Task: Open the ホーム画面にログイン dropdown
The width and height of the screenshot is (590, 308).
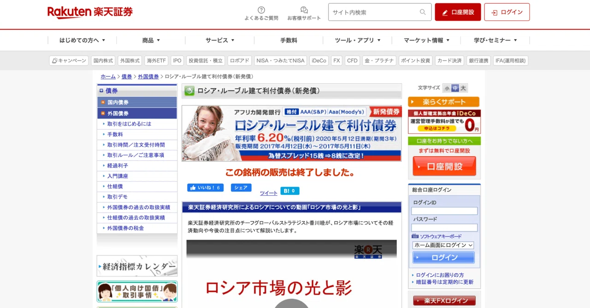Action: pos(443,245)
